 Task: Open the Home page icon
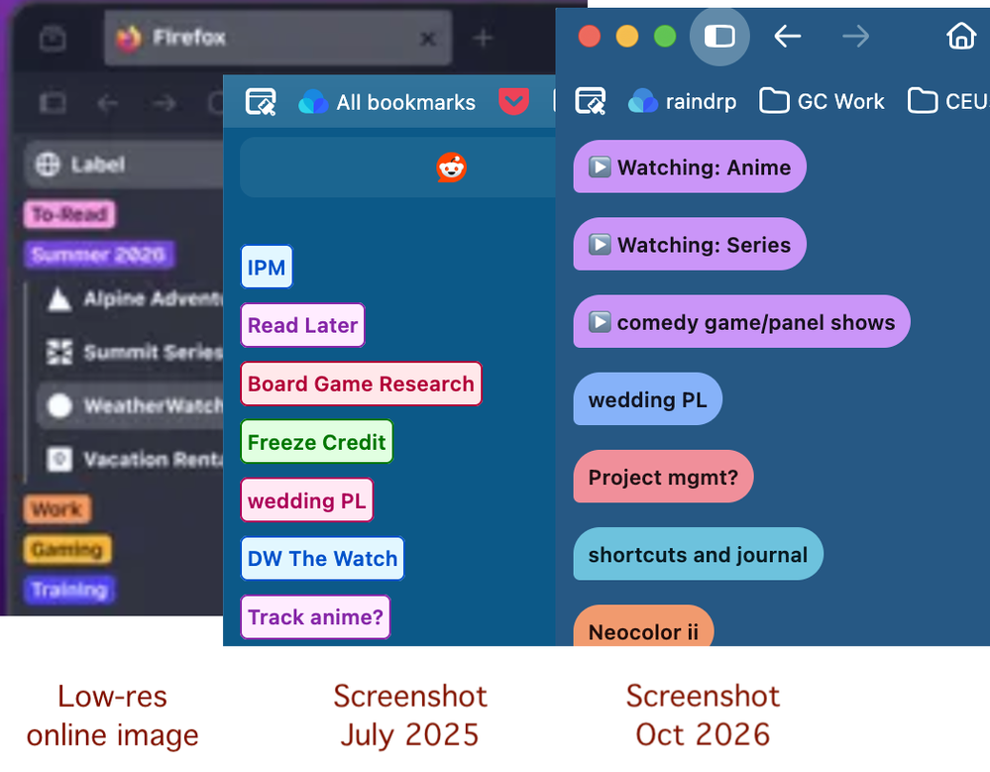pyautogui.click(x=961, y=36)
